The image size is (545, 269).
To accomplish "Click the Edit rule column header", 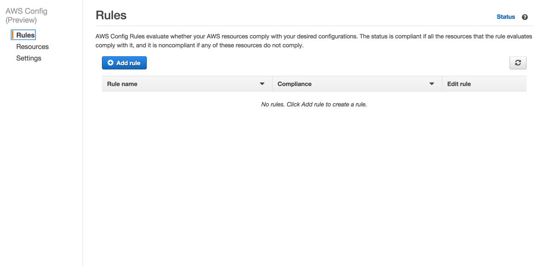I will 459,83.
